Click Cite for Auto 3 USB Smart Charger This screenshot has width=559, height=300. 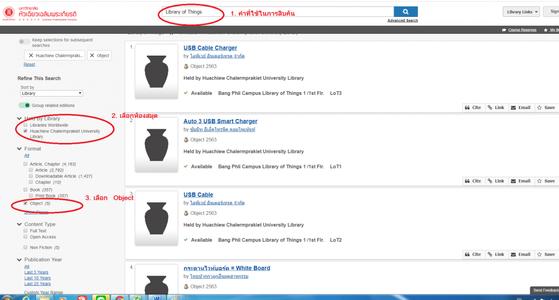[473, 181]
